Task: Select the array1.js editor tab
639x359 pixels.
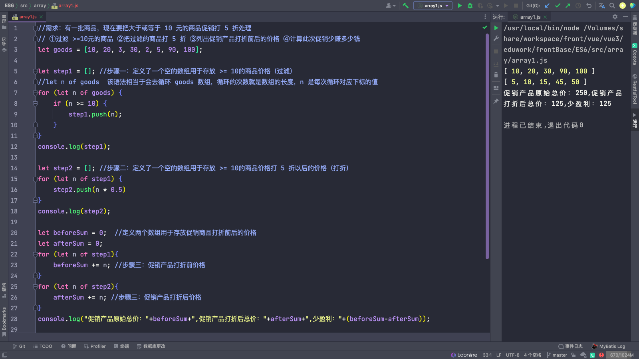Action: pos(28,17)
